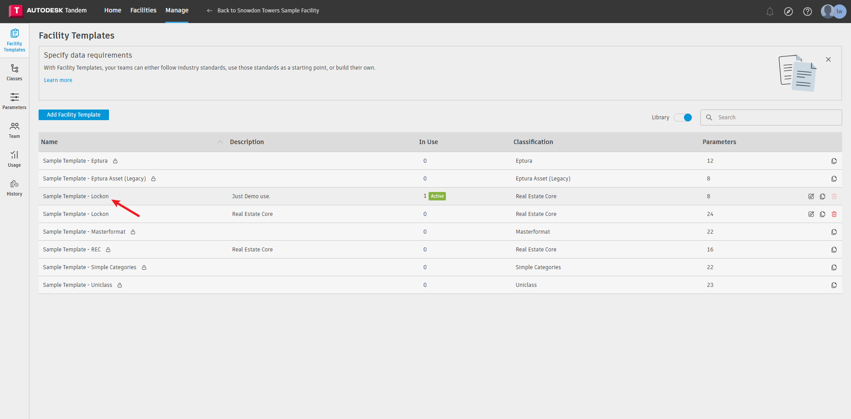Image resolution: width=851 pixels, height=419 pixels.
Task: Duplicate the Sample Template - Eptura row
Action: (834, 161)
